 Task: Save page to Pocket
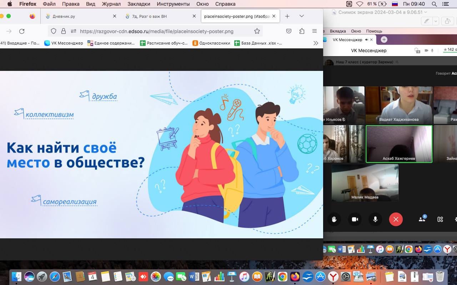point(289,31)
